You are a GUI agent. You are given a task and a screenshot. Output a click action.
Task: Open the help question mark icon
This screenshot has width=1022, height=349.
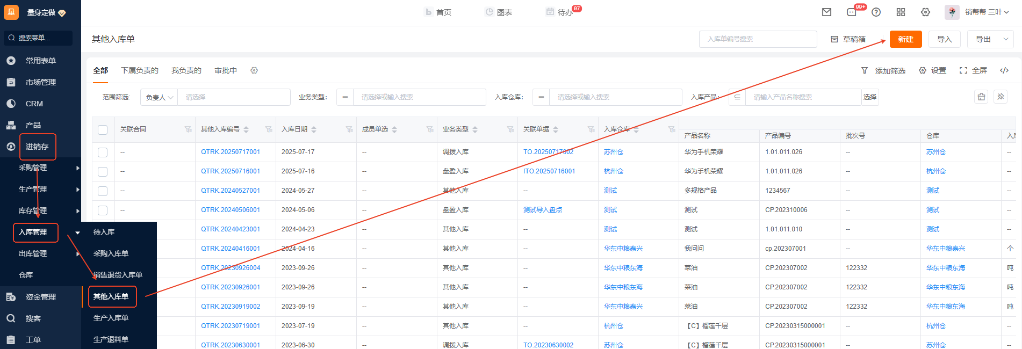(876, 12)
